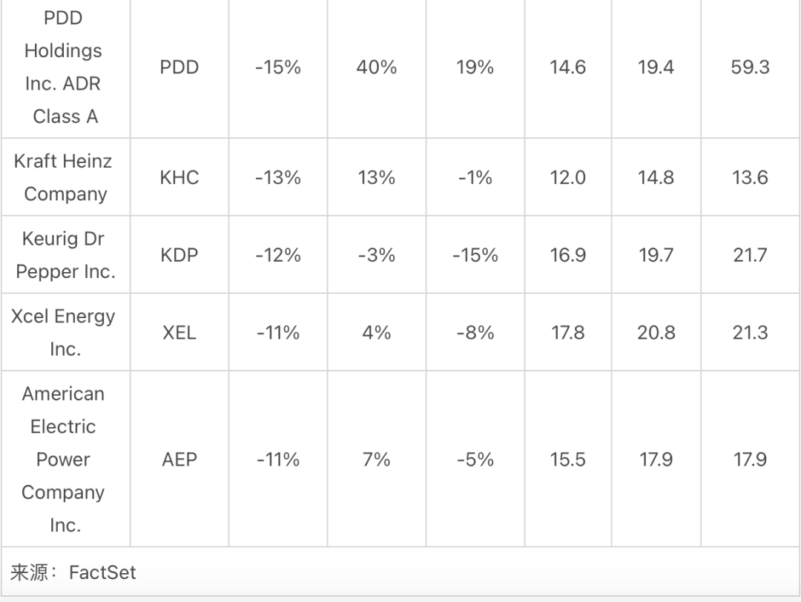Screen dimensions: 801x602
Task: Select the 21.7 value for KDP
Action: 750,255
